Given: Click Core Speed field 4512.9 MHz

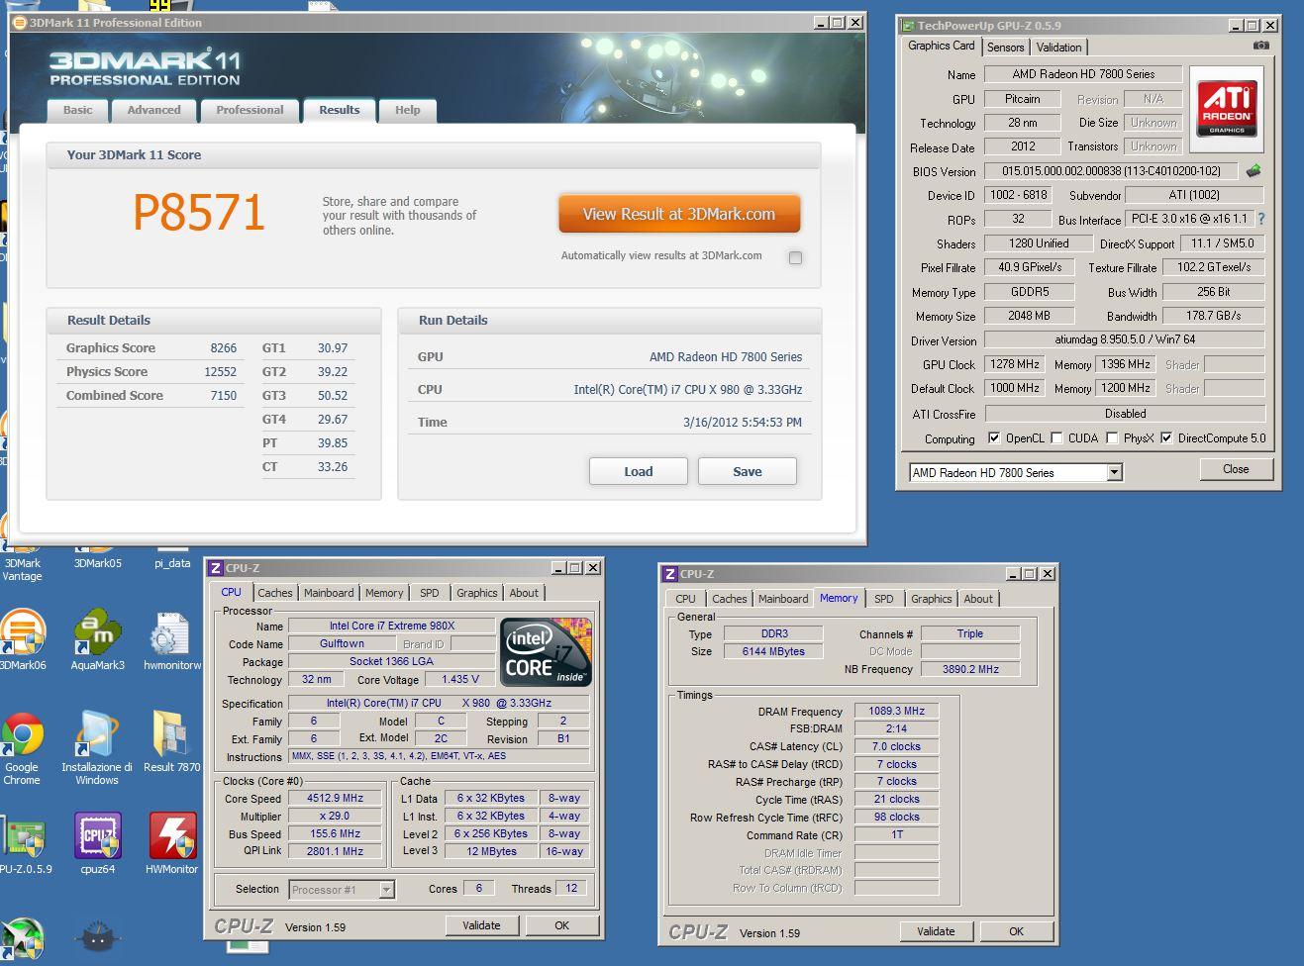Looking at the screenshot, I should (x=336, y=798).
